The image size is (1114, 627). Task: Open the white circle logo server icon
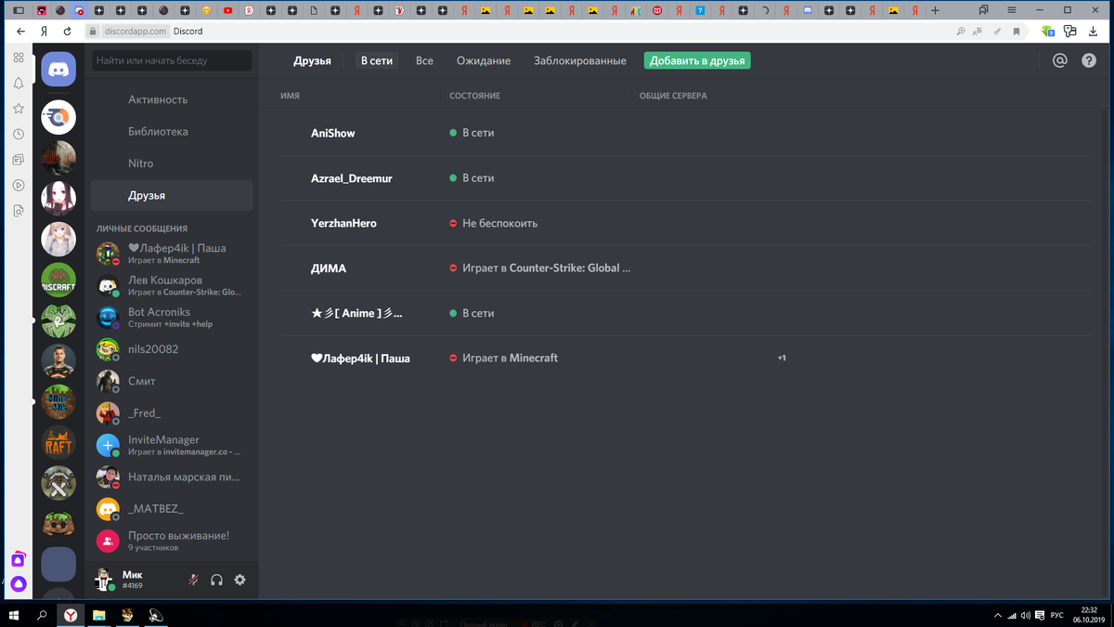[x=58, y=117]
